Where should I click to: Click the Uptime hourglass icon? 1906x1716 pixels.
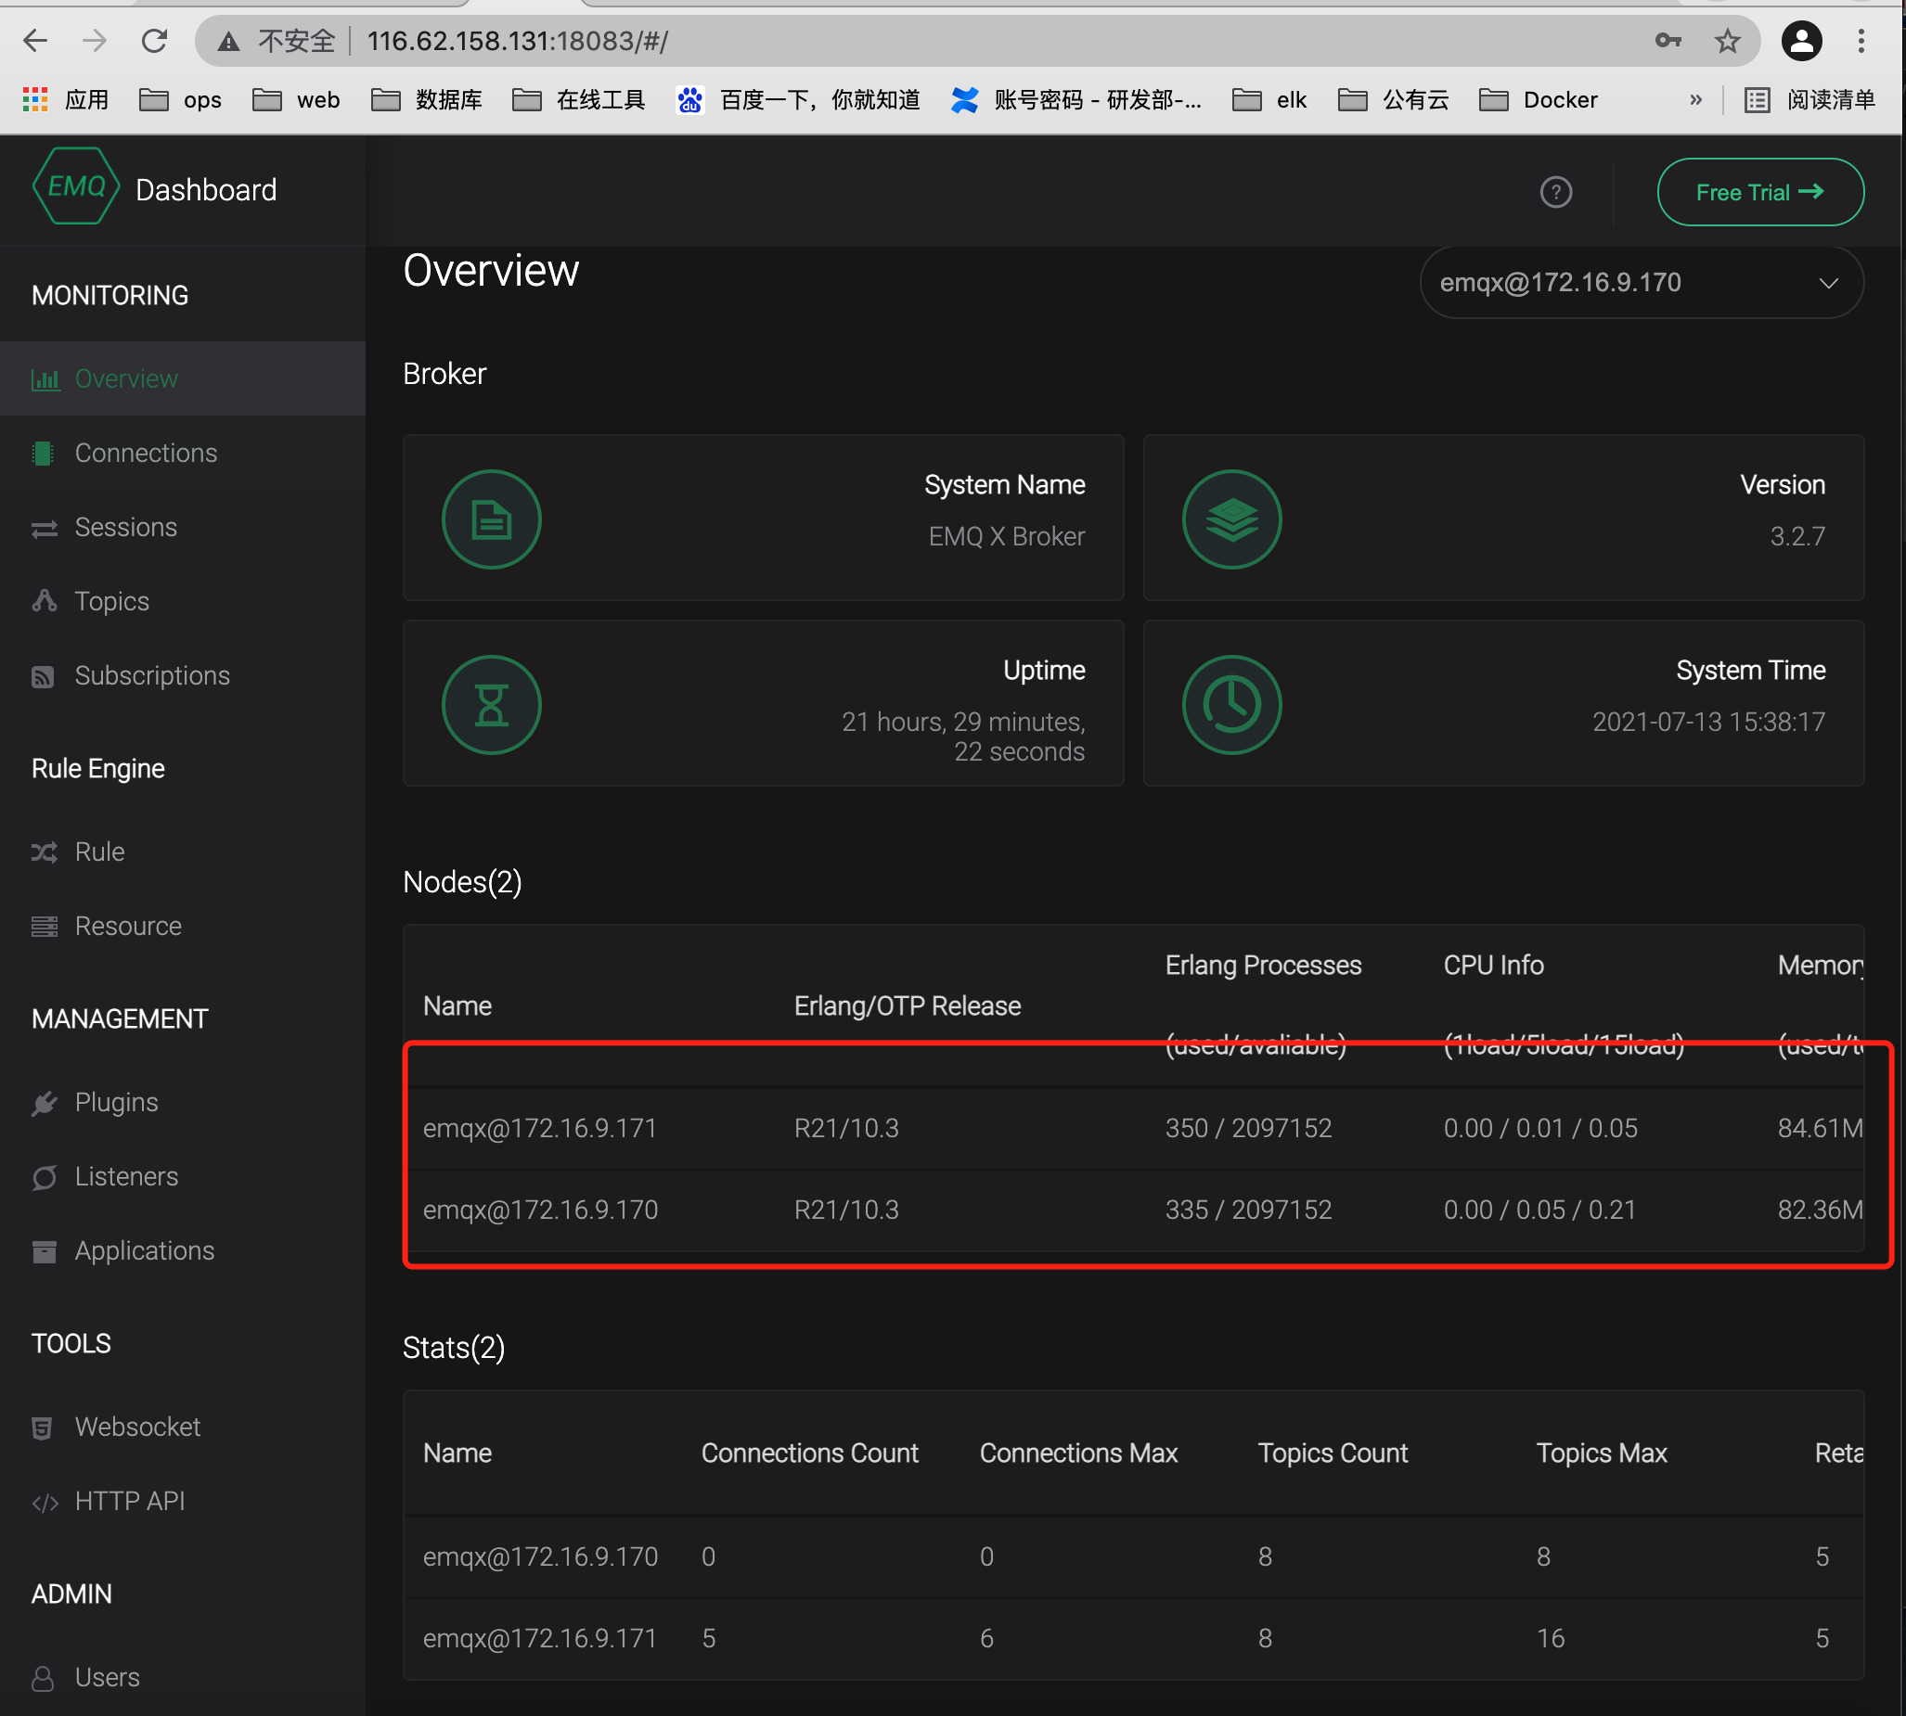(x=492, y=704)
